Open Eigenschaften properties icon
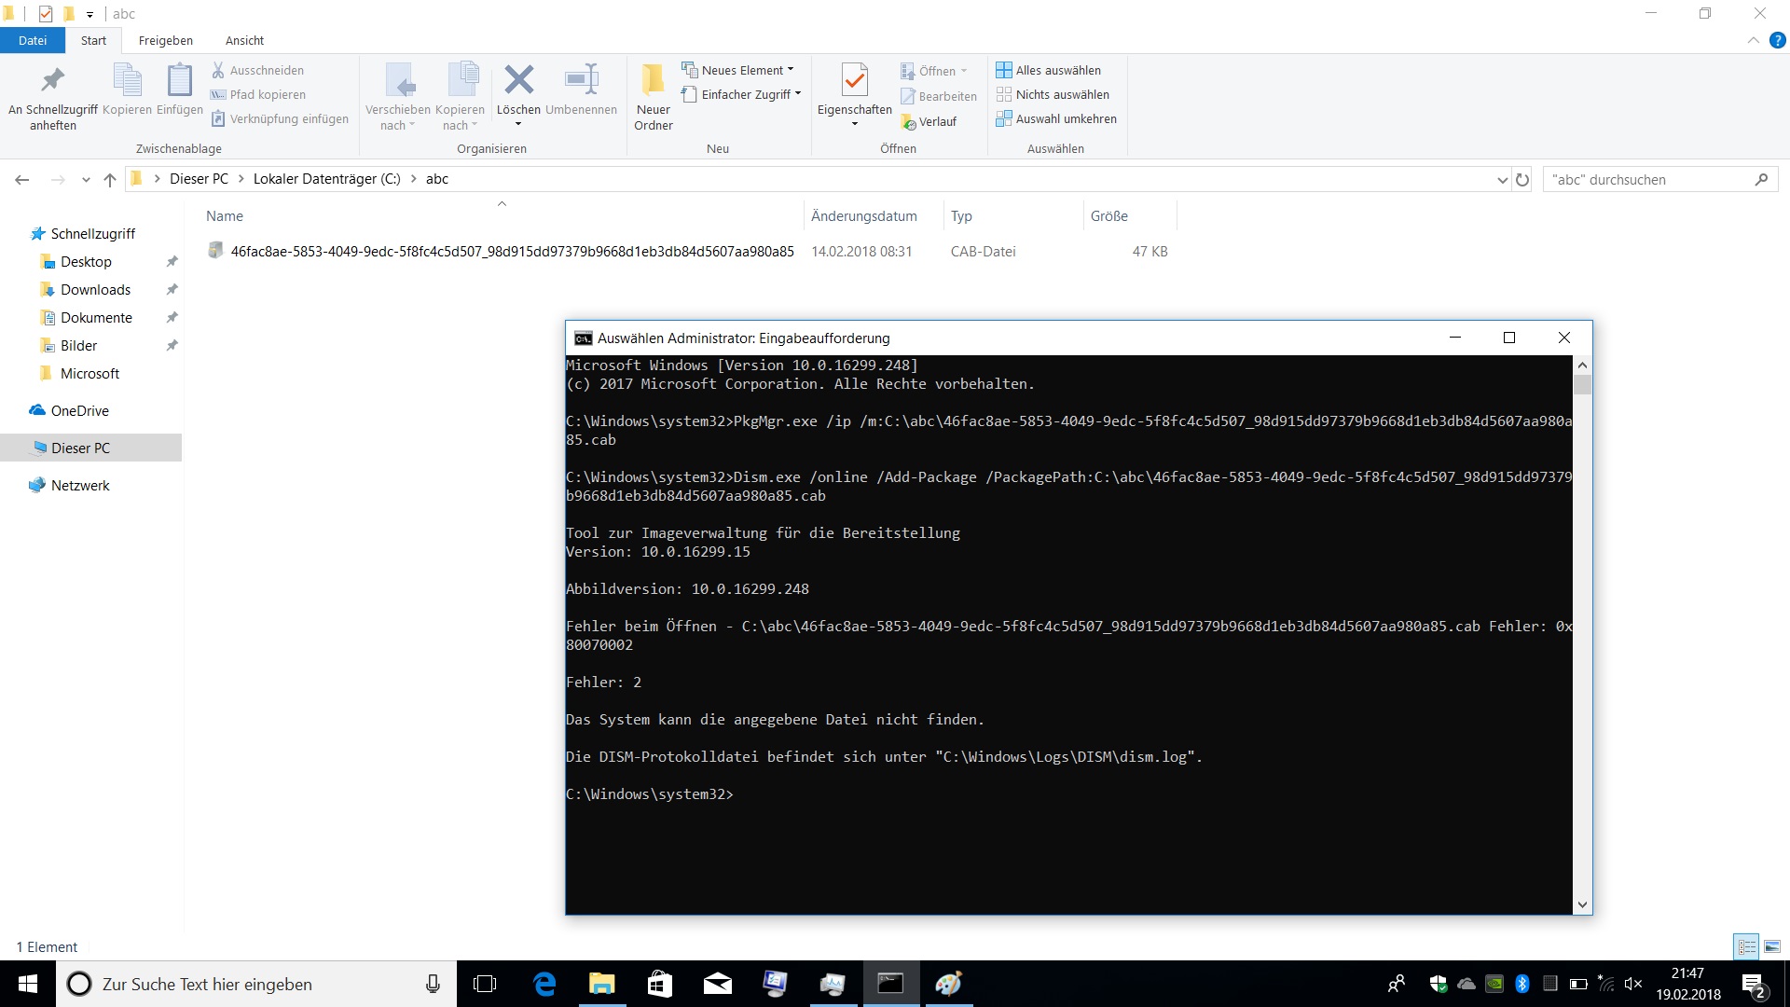Screen dimensions: 1790x1007 coord(854,81)
